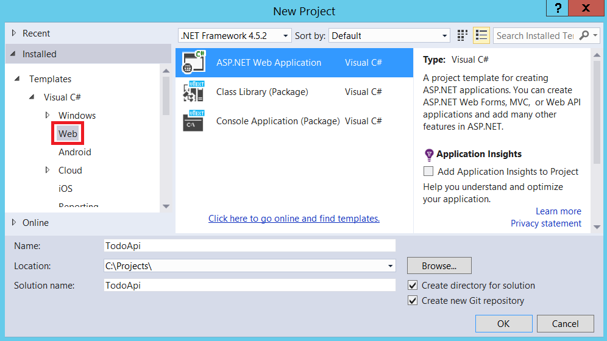Select the Templates node
This screenshot has width=607, height=341.
click(x=51, y=79)
